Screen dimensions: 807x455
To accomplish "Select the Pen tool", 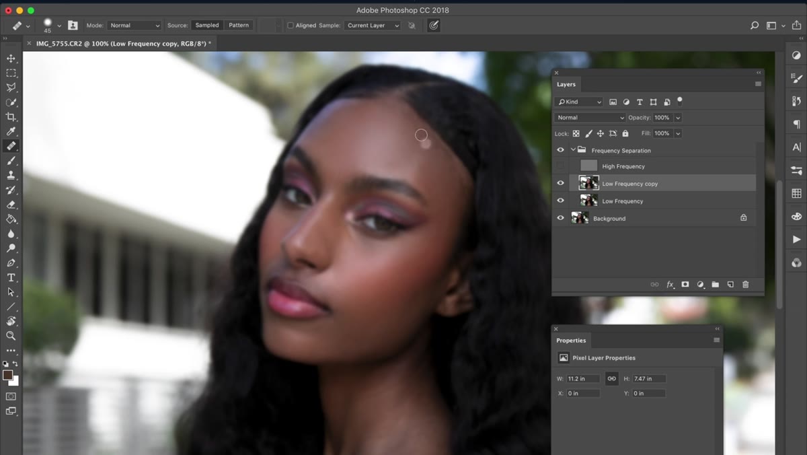I will (x=11, y=263).
